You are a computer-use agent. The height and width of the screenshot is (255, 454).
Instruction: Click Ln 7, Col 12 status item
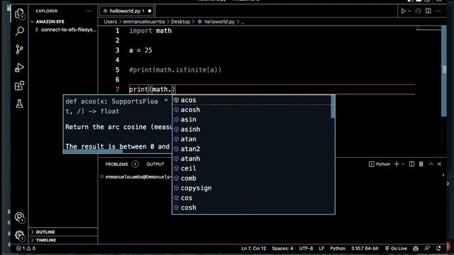[254, 249]
